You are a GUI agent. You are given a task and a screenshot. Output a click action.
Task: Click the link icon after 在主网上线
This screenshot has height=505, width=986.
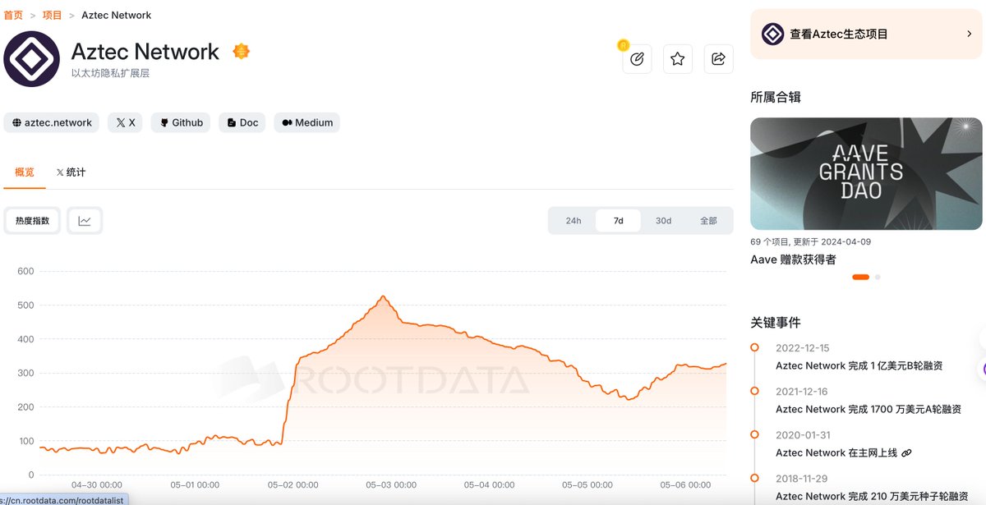pyautogui.click(x=906, y=452)
